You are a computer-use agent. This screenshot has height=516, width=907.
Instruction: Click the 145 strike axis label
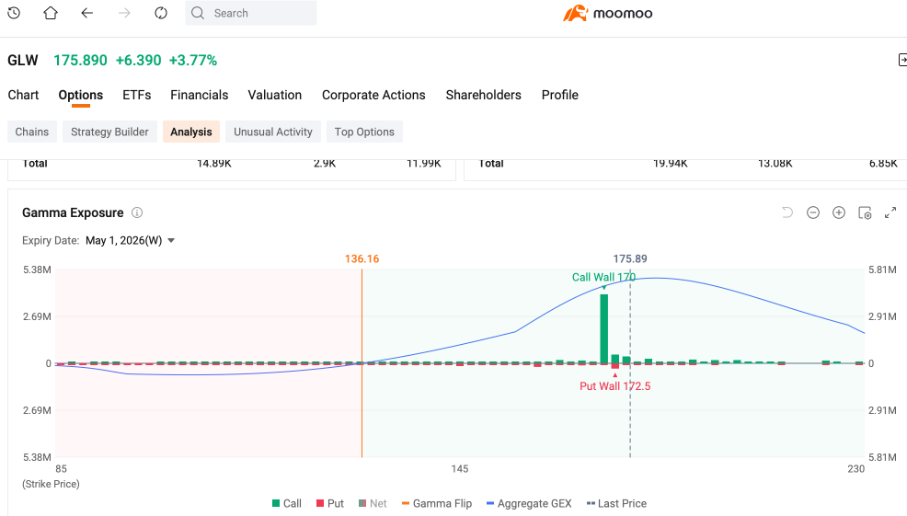point(459,468)
